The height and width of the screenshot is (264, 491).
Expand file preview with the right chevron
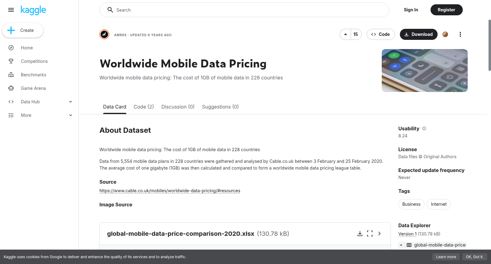coord(380,234)
